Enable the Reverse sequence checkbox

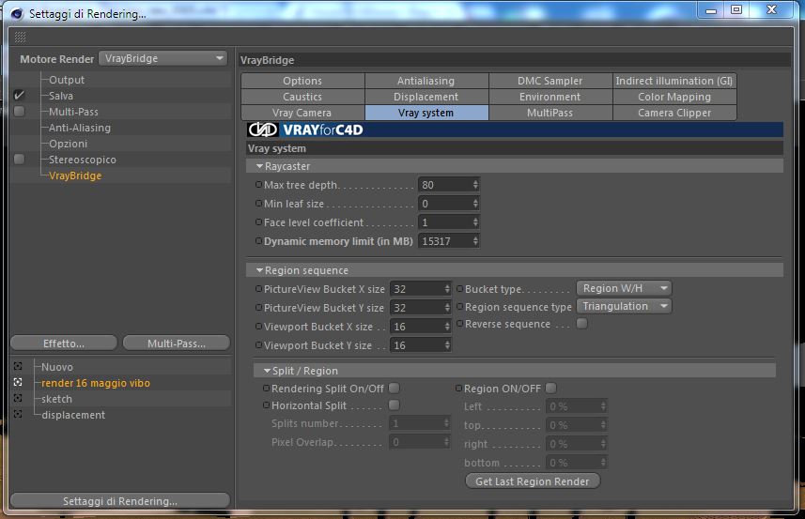[581, 324]
